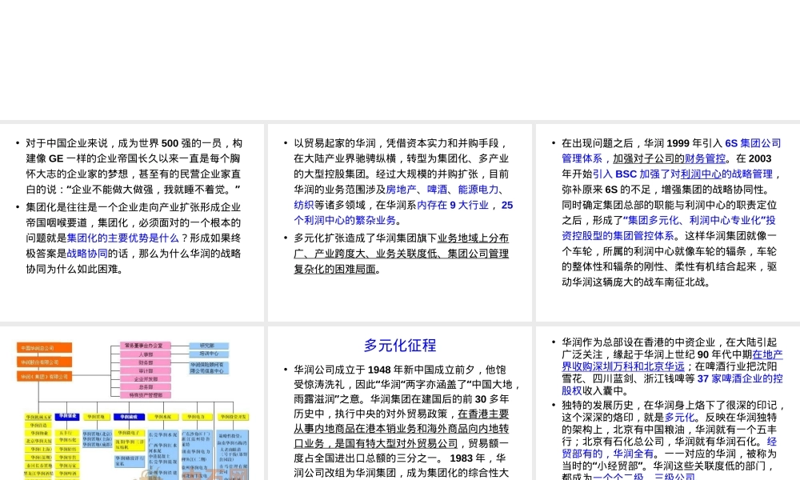The width and height of the screenshot is (800, 480).
Task: Click the blue word 多元化 in the right slide
Action: coord(679,418)
